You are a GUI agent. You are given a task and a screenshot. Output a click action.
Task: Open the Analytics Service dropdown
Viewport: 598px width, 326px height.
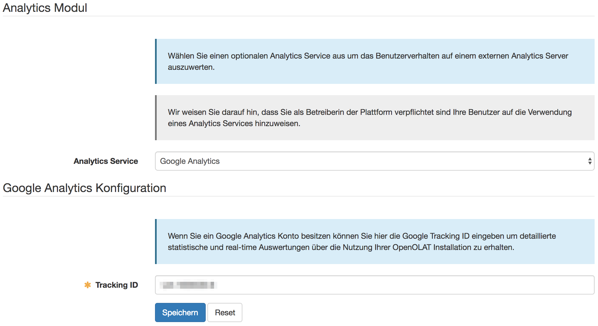[374, 161]
